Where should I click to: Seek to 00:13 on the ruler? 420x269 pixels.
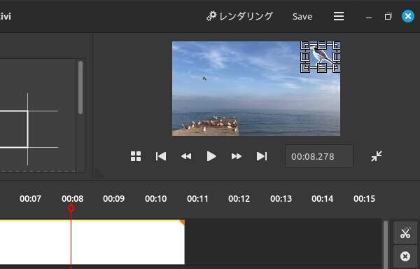(281, 199)
